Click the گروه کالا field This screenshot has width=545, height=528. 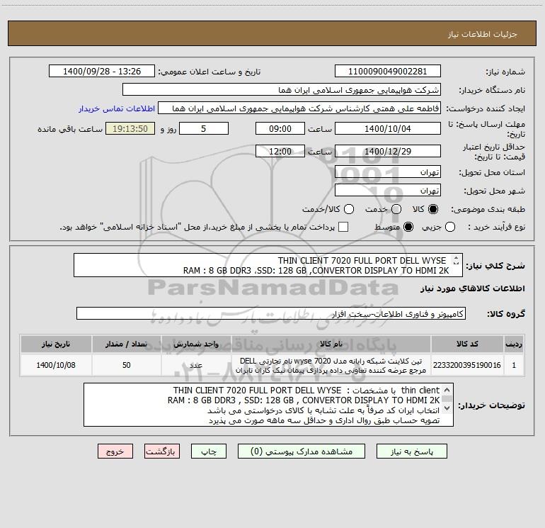[x=271, y=313]
